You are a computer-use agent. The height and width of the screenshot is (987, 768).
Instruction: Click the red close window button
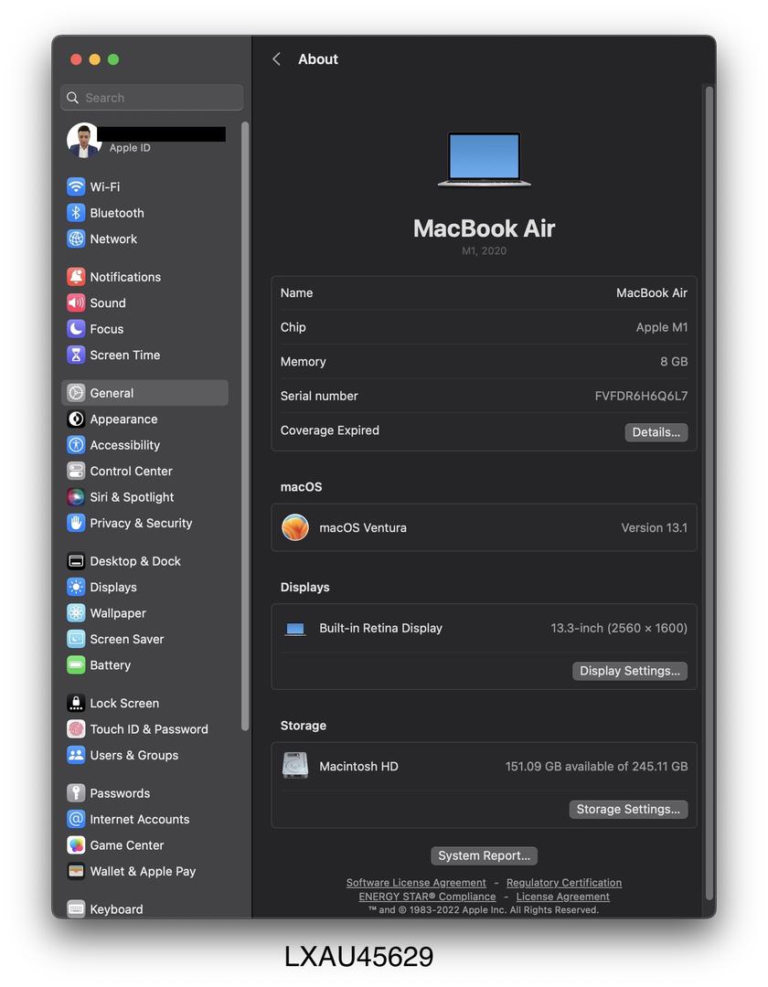tap(76, 59)
